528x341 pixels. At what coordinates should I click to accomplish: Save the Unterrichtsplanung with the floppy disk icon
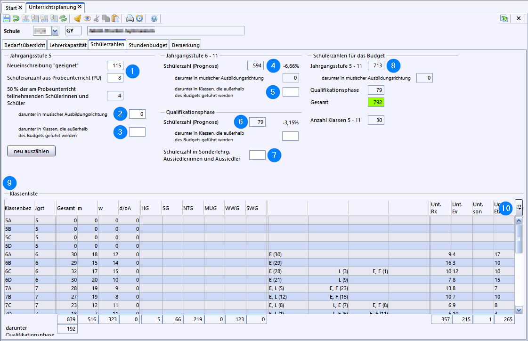pos(7,18)
